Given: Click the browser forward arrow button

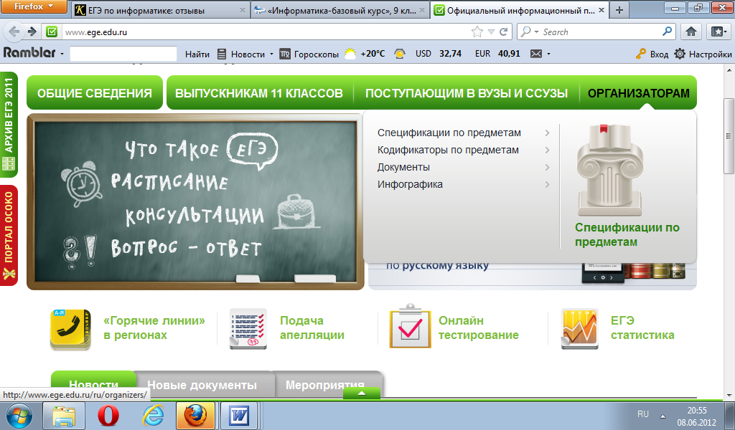Looking at the screenshot, I should (32, 32).
